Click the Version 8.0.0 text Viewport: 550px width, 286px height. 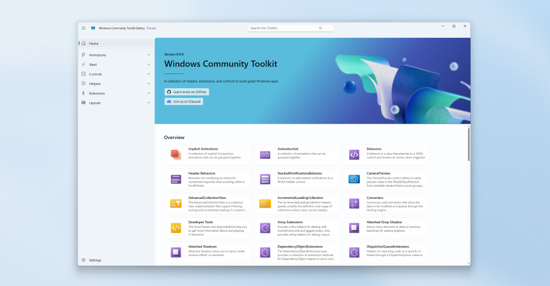click(x=174, y=54)
